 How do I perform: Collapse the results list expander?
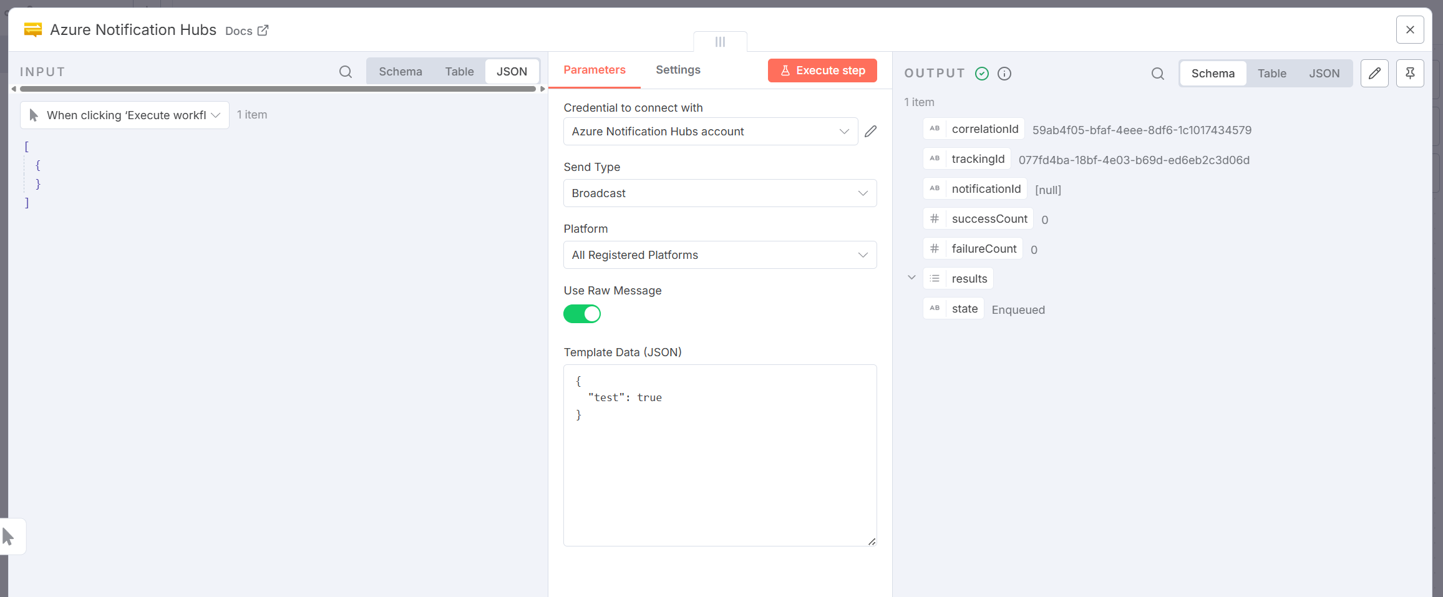(911, 278)
